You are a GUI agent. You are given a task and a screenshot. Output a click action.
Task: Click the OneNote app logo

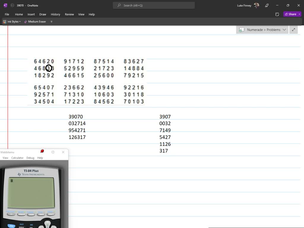[x=5, y=5]
